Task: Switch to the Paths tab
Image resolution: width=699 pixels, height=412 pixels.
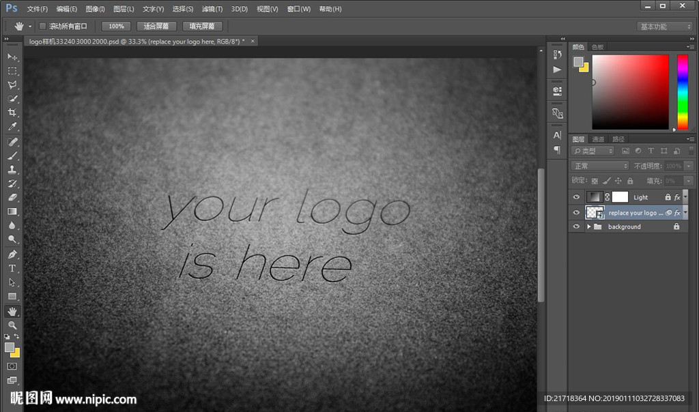Action: 618,139
